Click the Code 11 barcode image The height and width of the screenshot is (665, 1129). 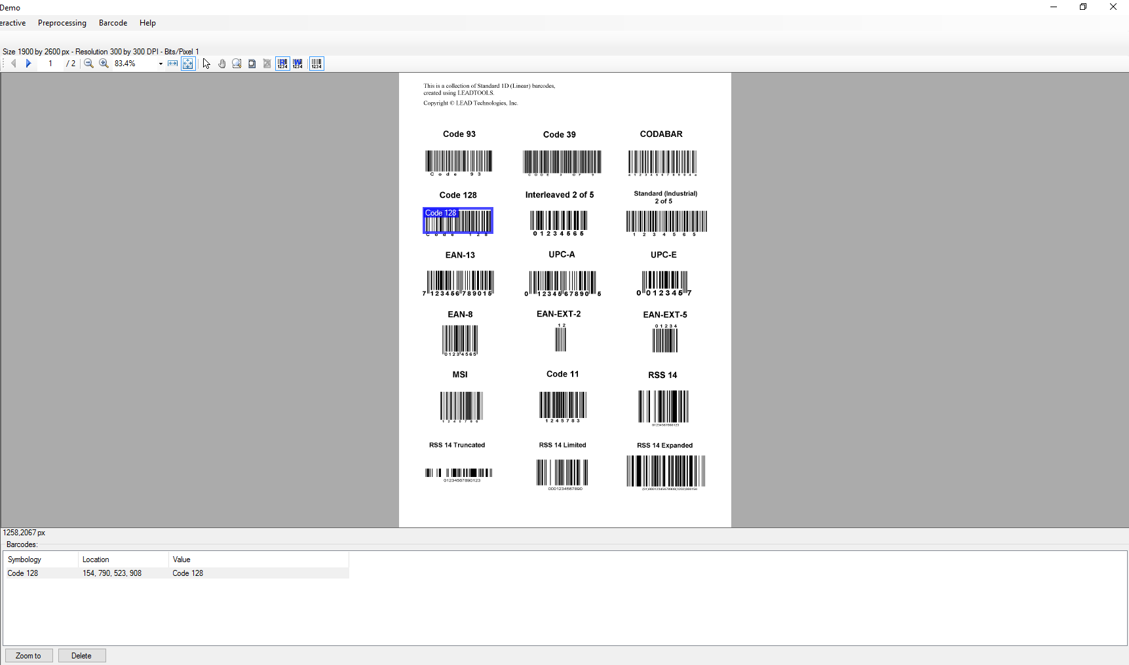pos(563,407)
